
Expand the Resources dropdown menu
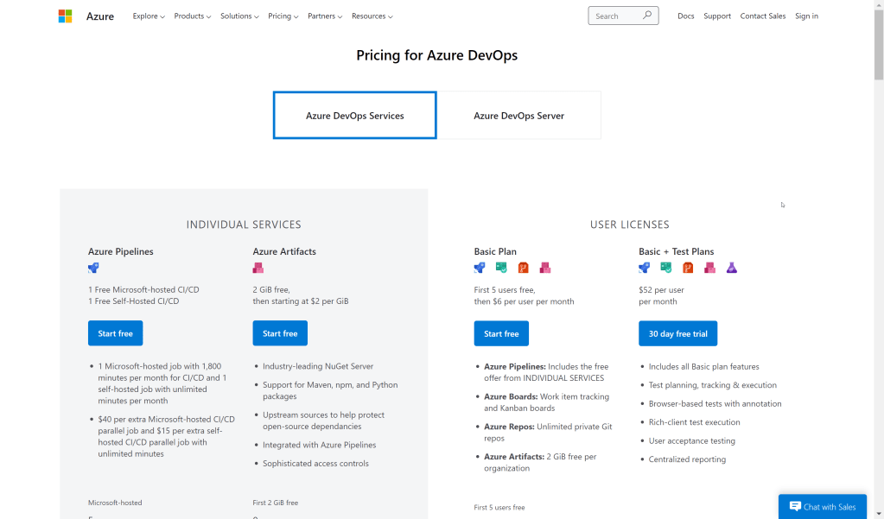[372, 16]
